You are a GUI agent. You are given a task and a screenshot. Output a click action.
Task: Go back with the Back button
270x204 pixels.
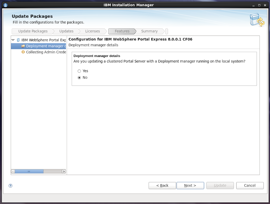[162, 186]
